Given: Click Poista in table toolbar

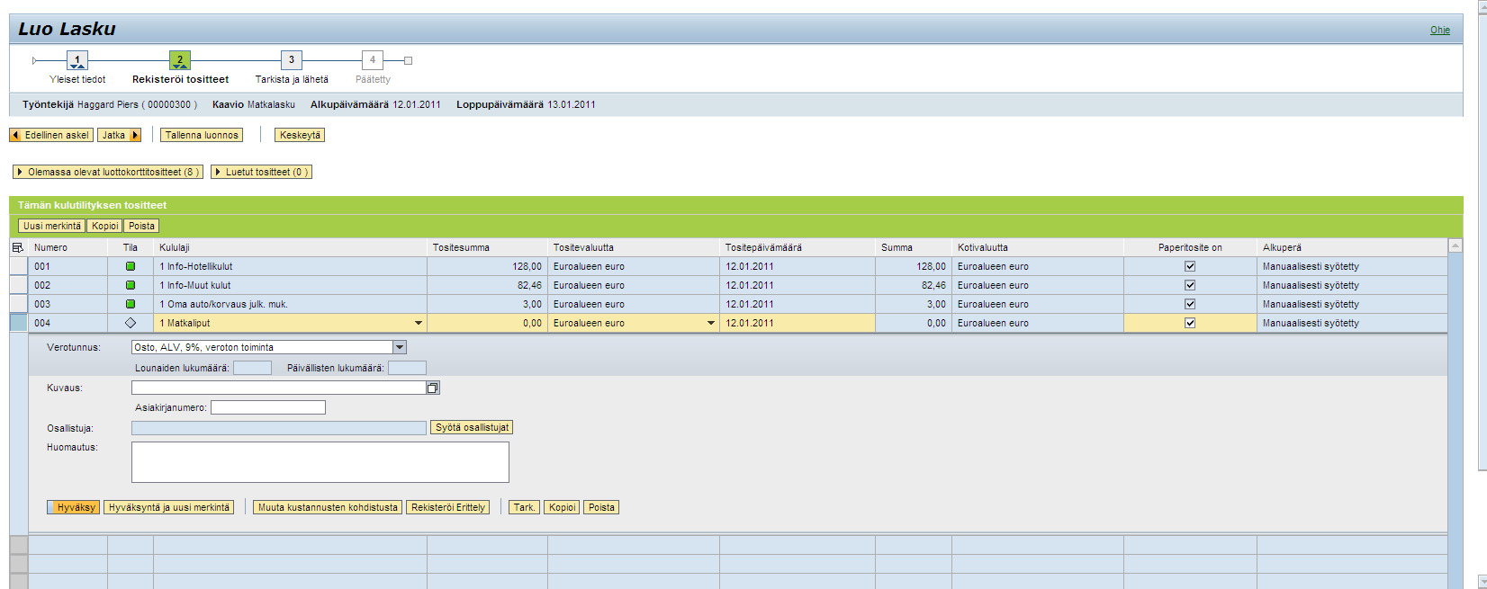Looking at the screenshot, I should click(141, 226).
